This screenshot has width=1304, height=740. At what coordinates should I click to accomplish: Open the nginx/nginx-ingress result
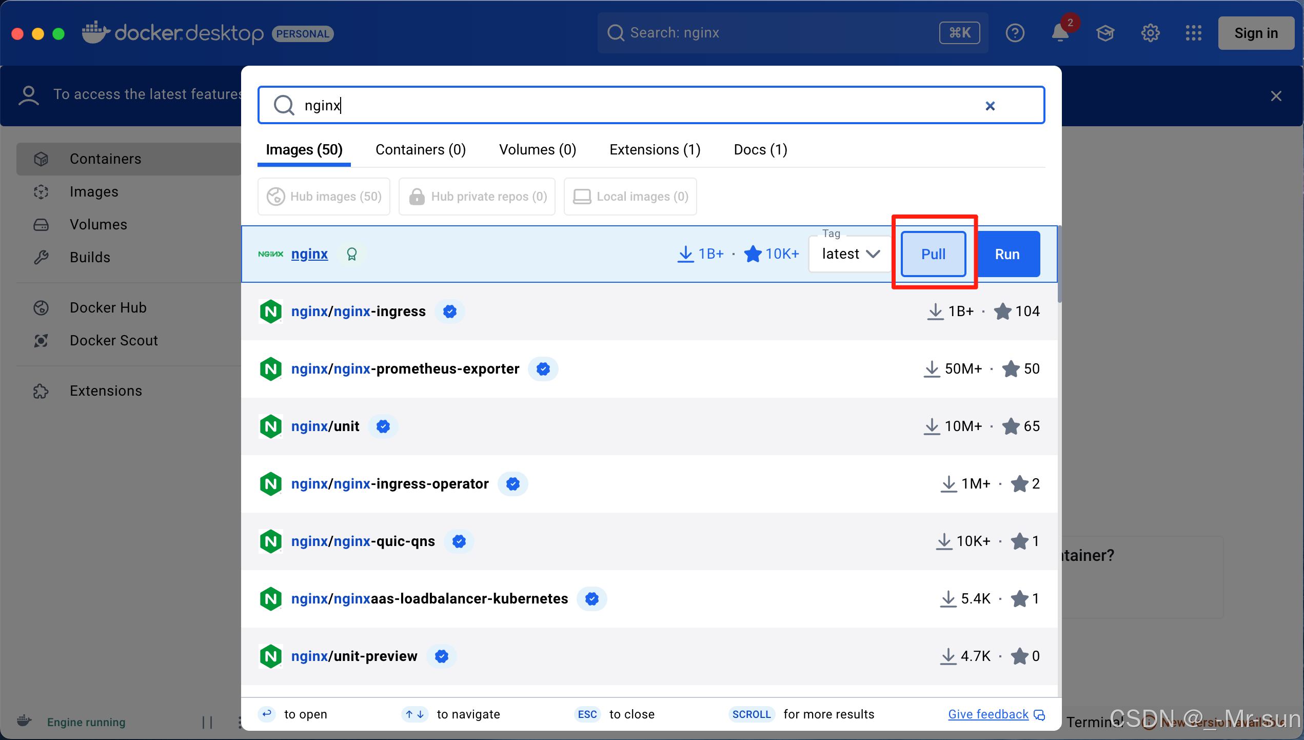tap(358, 311)
